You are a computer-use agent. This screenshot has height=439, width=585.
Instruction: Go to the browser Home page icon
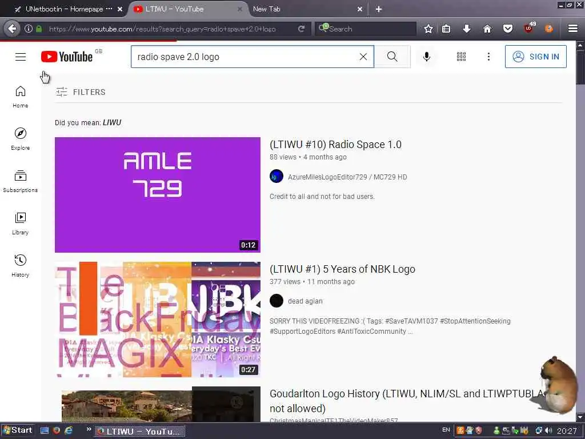tap(487, 29)
